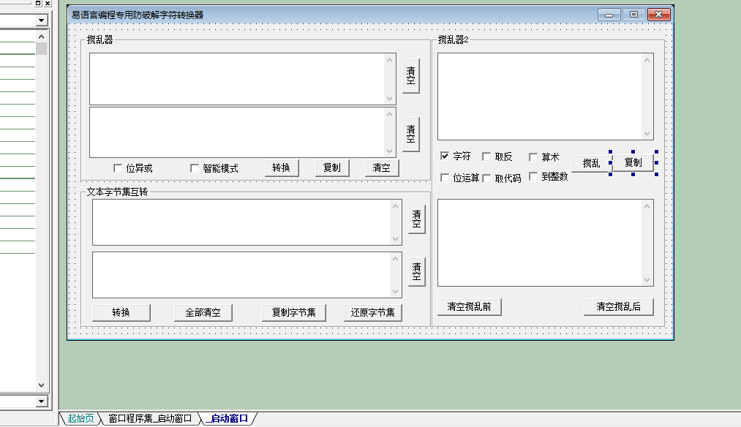This screenshot has width=741, height=427.
Task: Click the 清空搅乱前 button
Action: tap(470, 306)
